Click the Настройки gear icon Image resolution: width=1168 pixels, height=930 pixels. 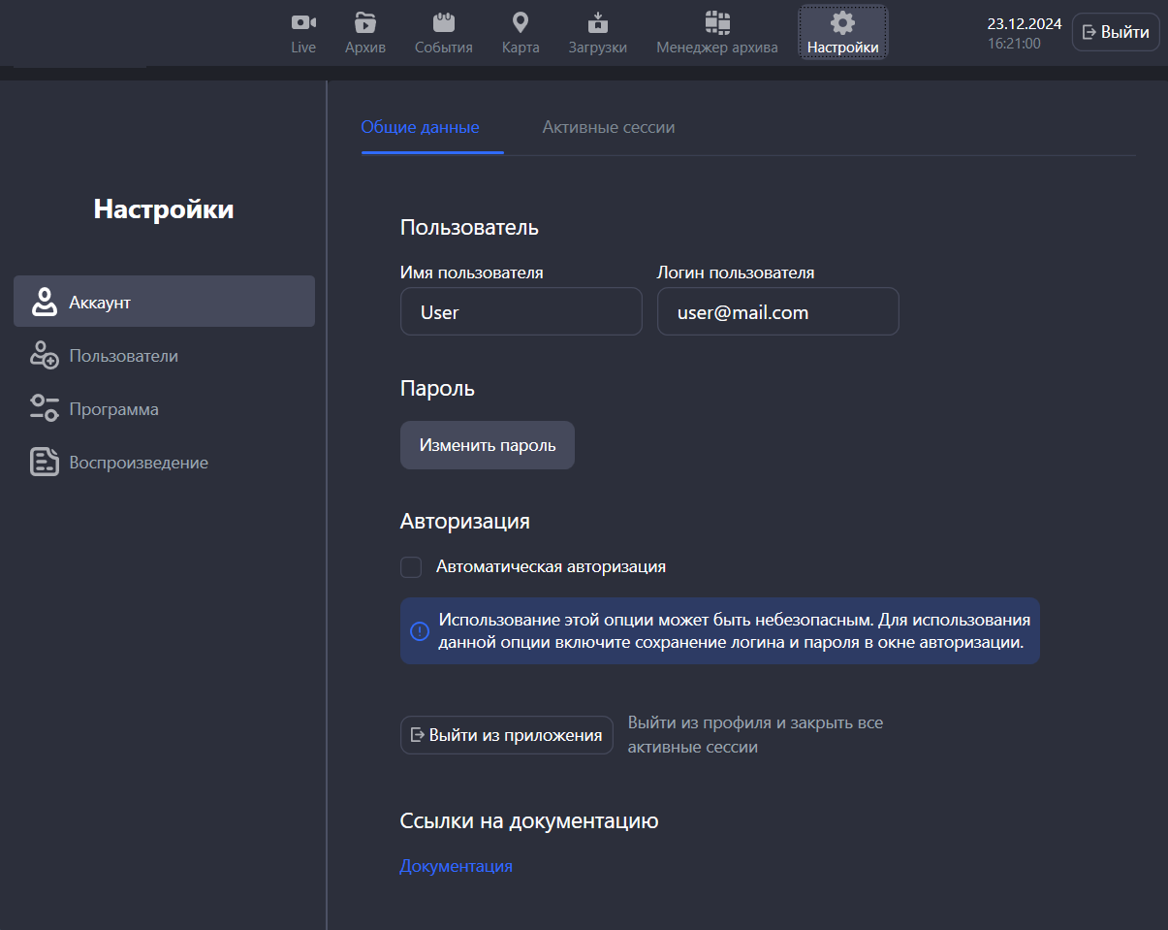[x=842, y=22]
